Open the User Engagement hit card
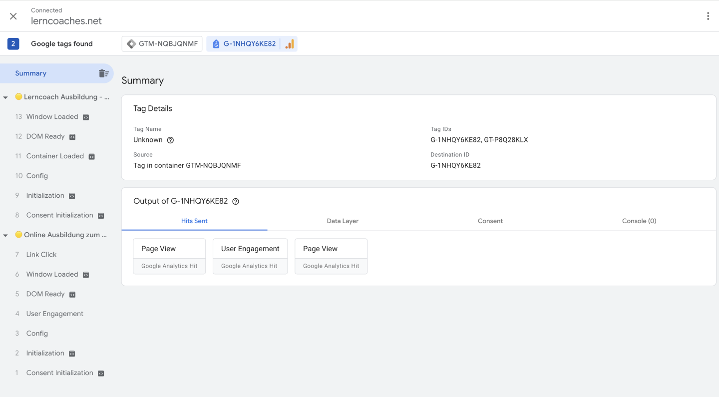The height and width of the screenshot is (397, 719). click(x=250, y=256)
